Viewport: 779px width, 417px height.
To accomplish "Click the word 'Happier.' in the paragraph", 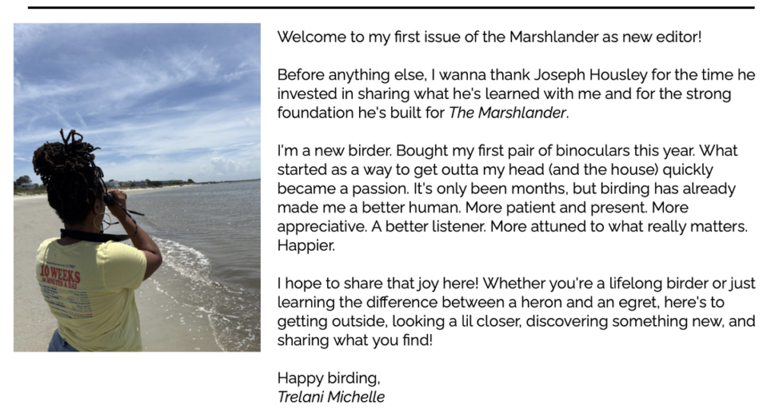I will pos(306,245).
